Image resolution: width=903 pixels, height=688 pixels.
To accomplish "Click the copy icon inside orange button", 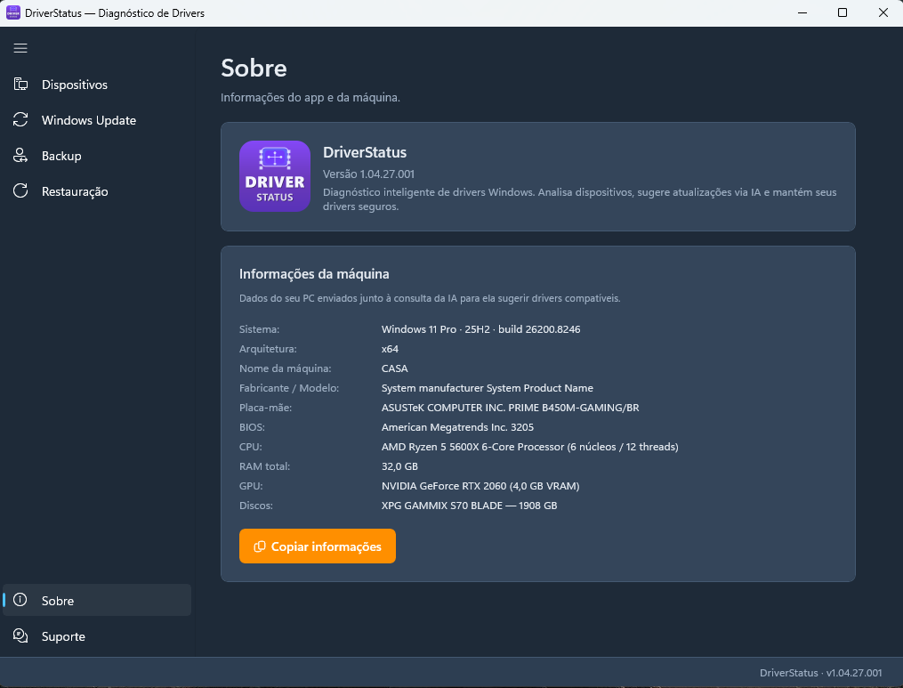I will coord(260,546).
